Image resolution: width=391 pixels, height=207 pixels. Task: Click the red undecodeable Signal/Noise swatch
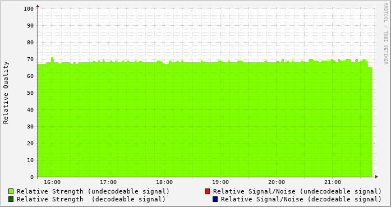[207, 191]
